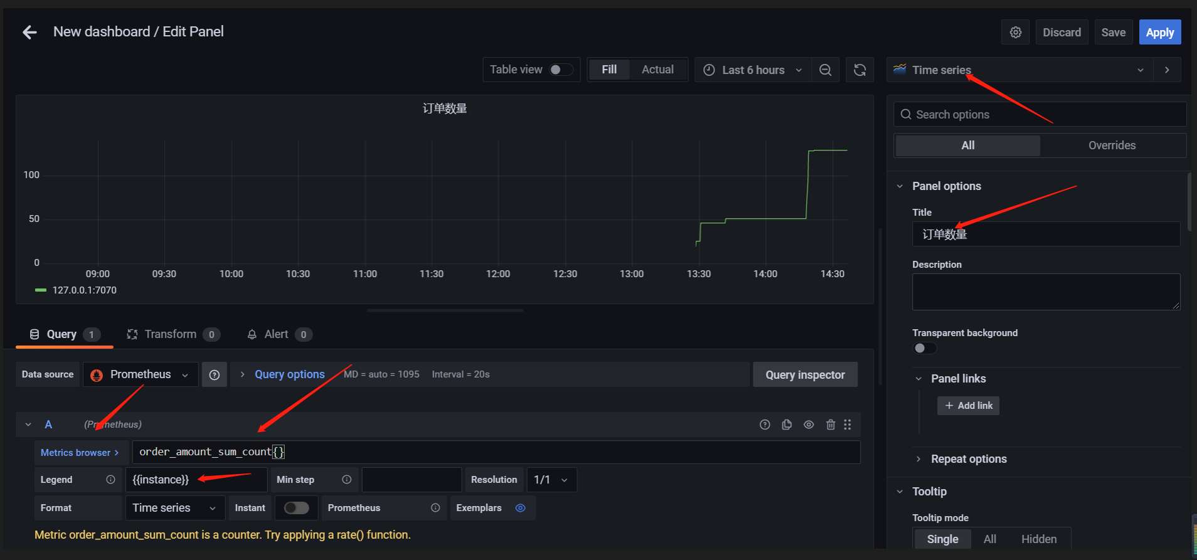Open Time series visualization dropdown
This screenshot has height=560, width=1197.
tap(1019, 70)
